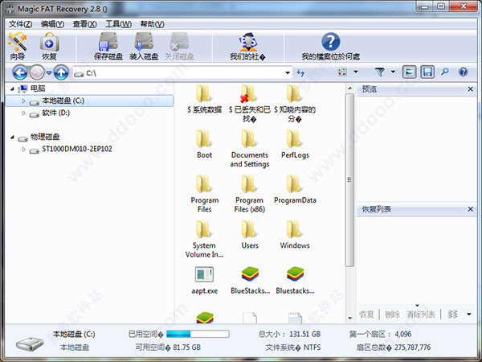This screenshot has height=362, width=482.
Task: Expand the 软件 (D:) tree node
Action: [x=23, y=113]
